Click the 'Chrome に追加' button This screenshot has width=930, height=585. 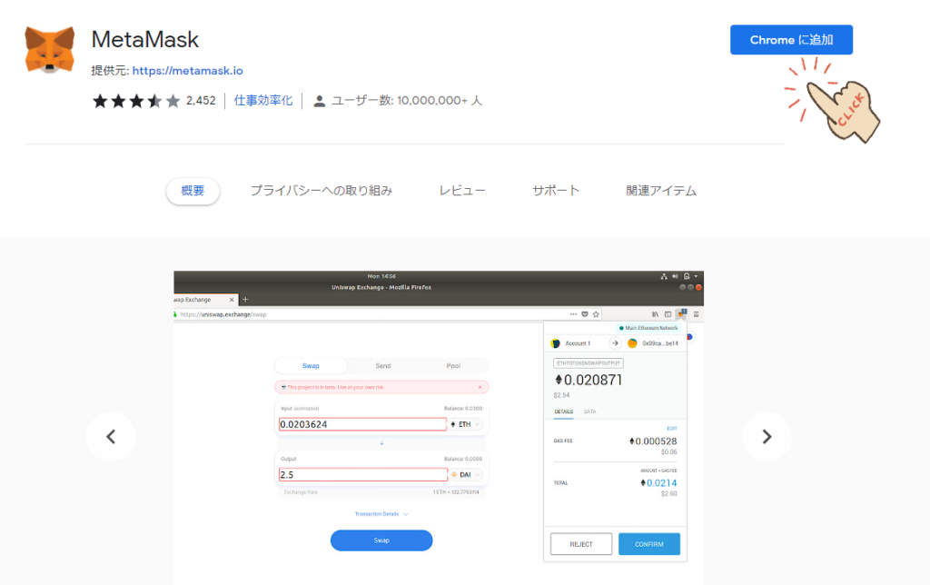(x=791, y=40)
